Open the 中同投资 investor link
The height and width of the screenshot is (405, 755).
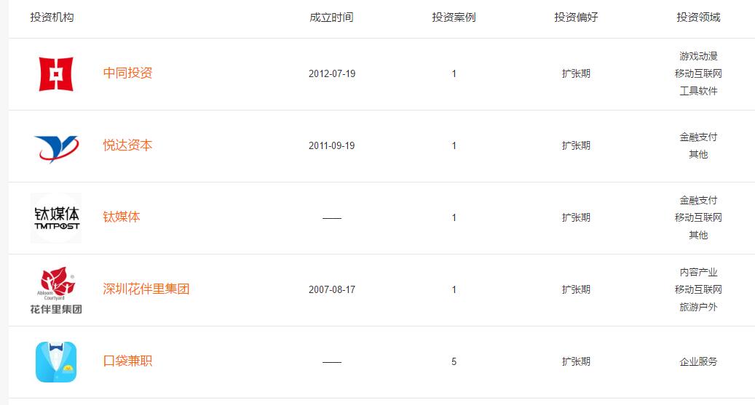[x=127, y=73]
